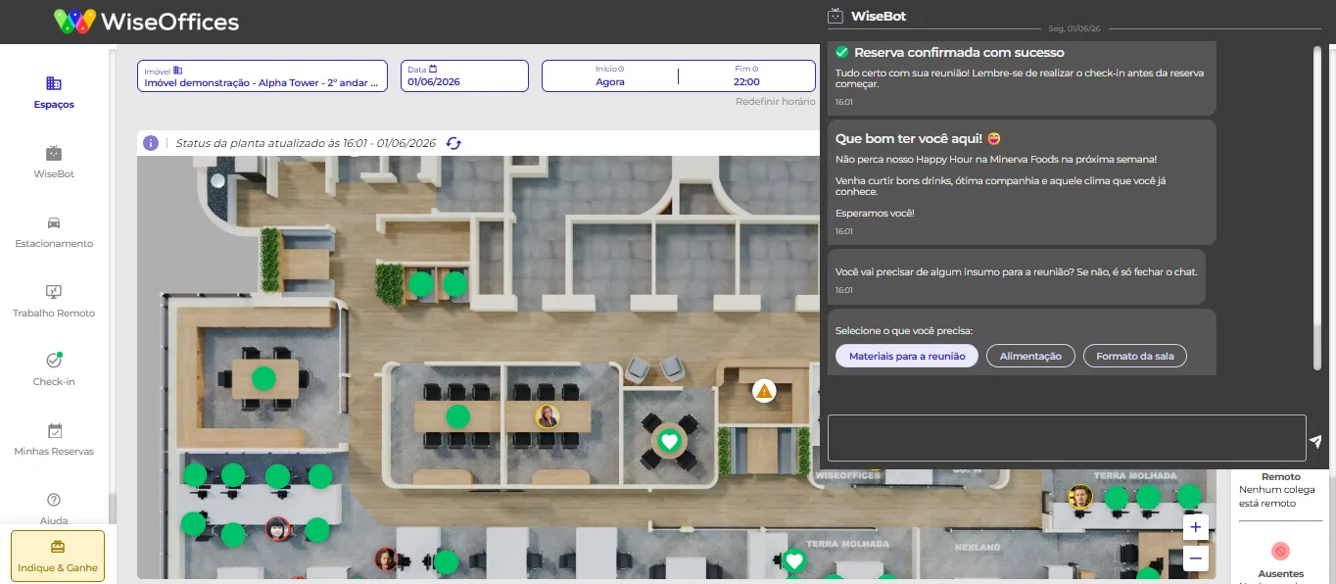The image size is (1336, 584).
Task: Click the Indique & Ganhe button
Action: point(58,556)
